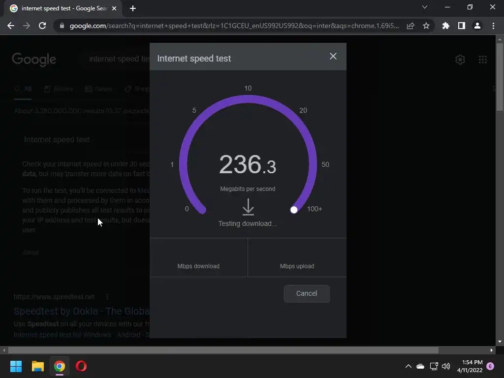Launch Opera from the taskbar
Screen dimensions: 504x378
(x=81, y=366)
